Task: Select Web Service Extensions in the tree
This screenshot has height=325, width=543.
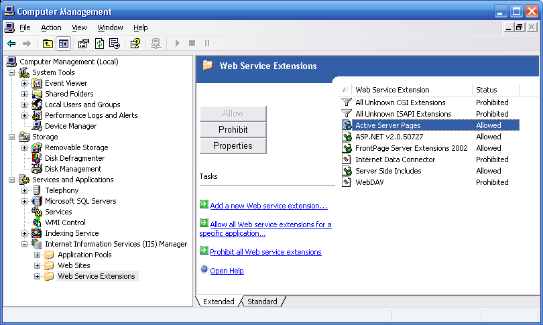Action: (x=97, y=276)
